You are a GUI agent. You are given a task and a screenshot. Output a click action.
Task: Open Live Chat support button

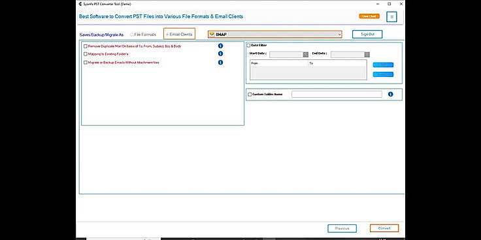369,16
